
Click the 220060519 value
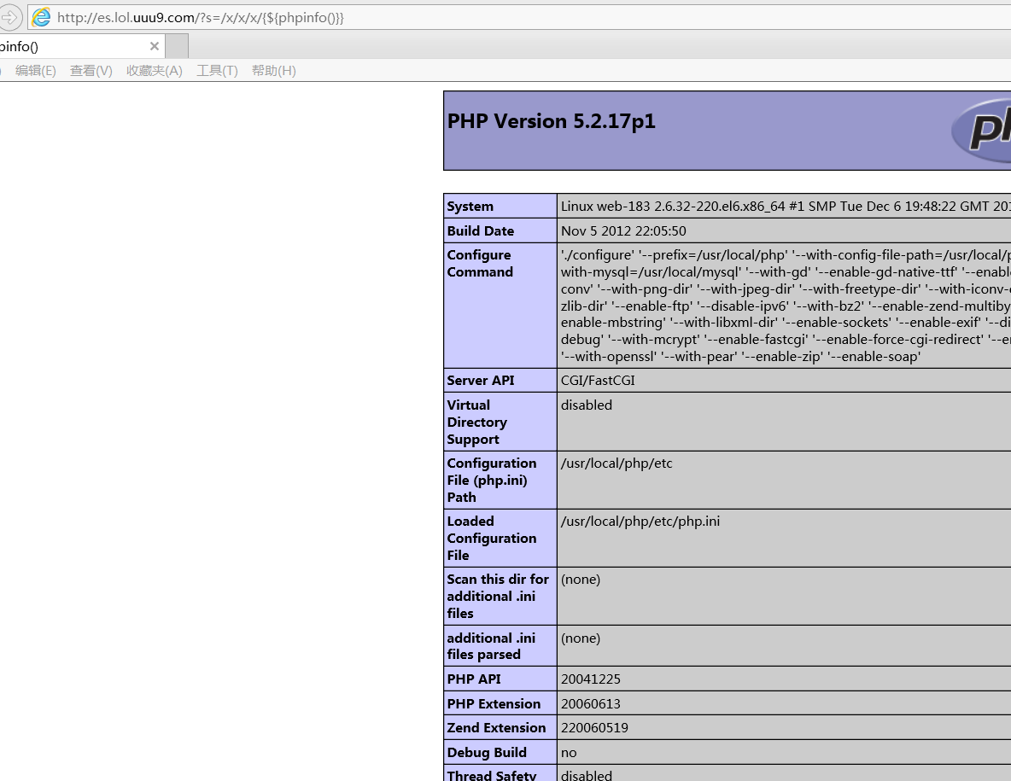594,727
